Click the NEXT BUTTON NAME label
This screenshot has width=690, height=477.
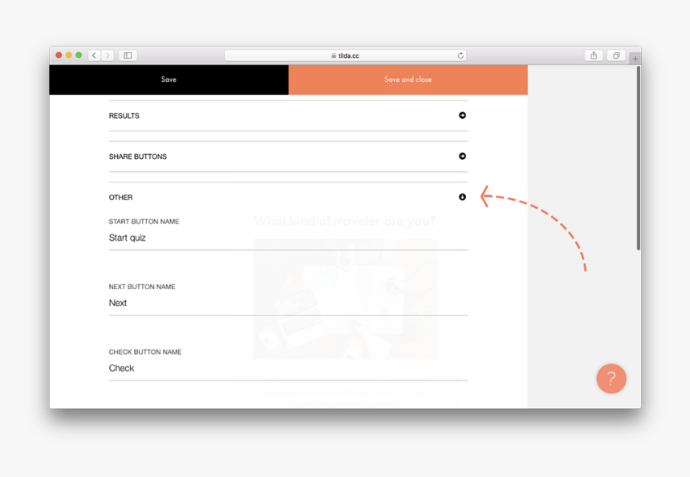point(142,287)
